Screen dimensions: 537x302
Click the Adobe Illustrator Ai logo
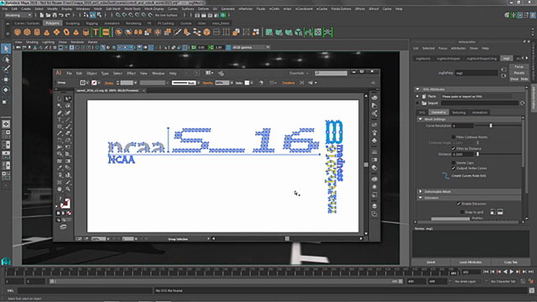[59, 73]
